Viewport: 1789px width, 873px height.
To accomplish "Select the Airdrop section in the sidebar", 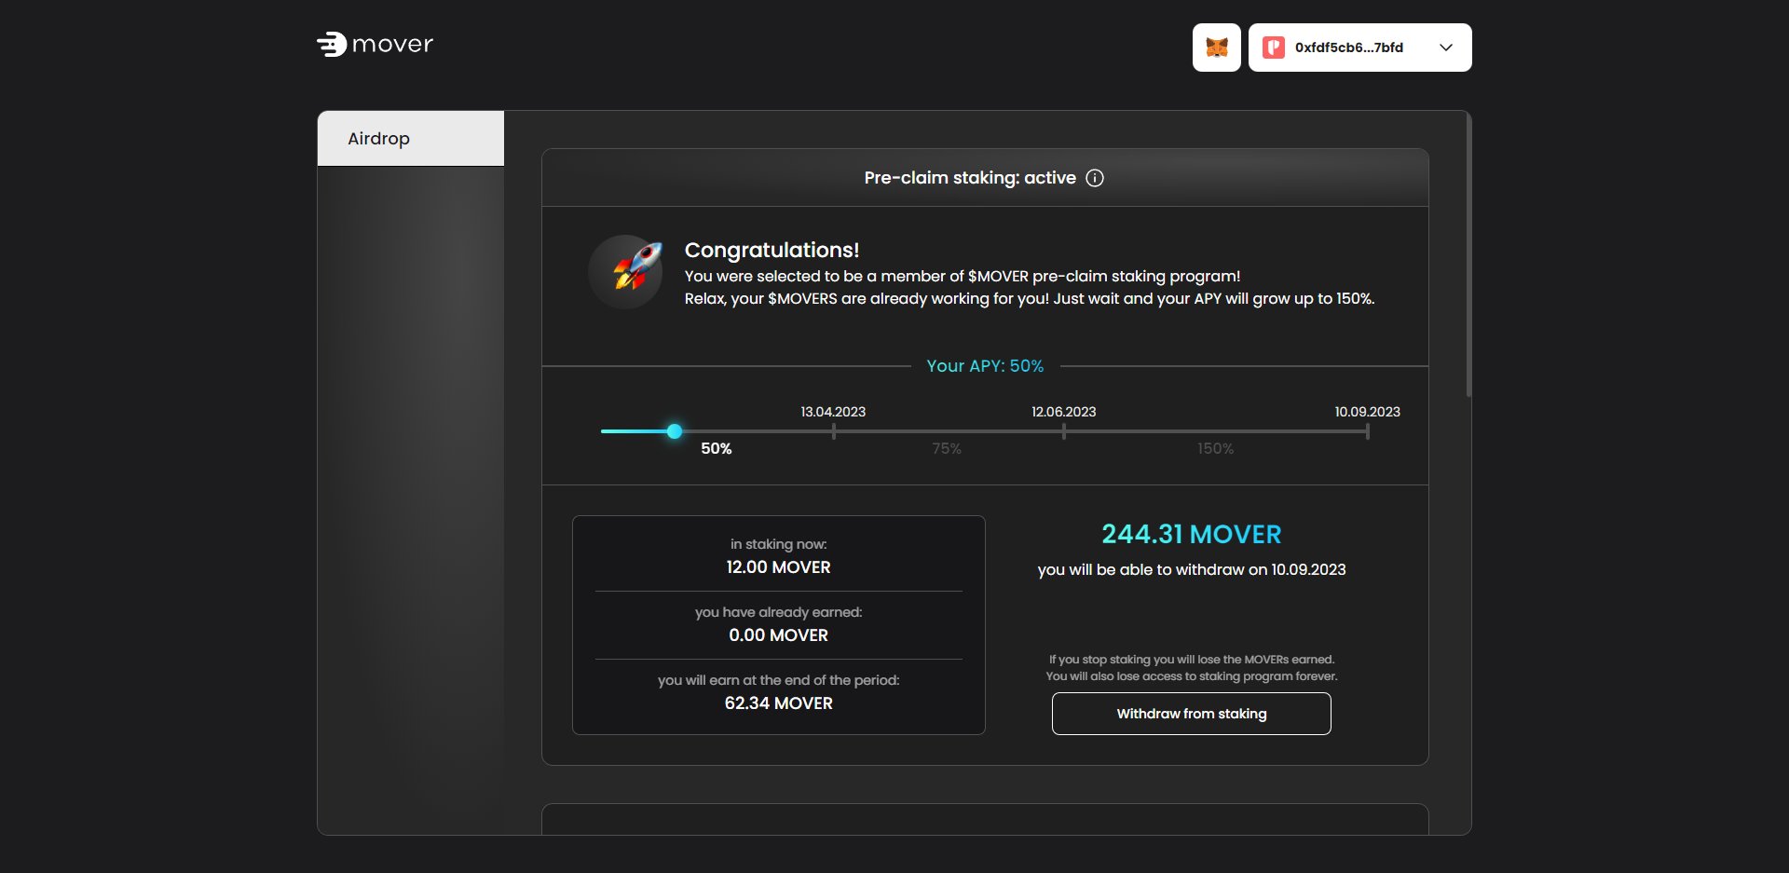I will [377, 138].
